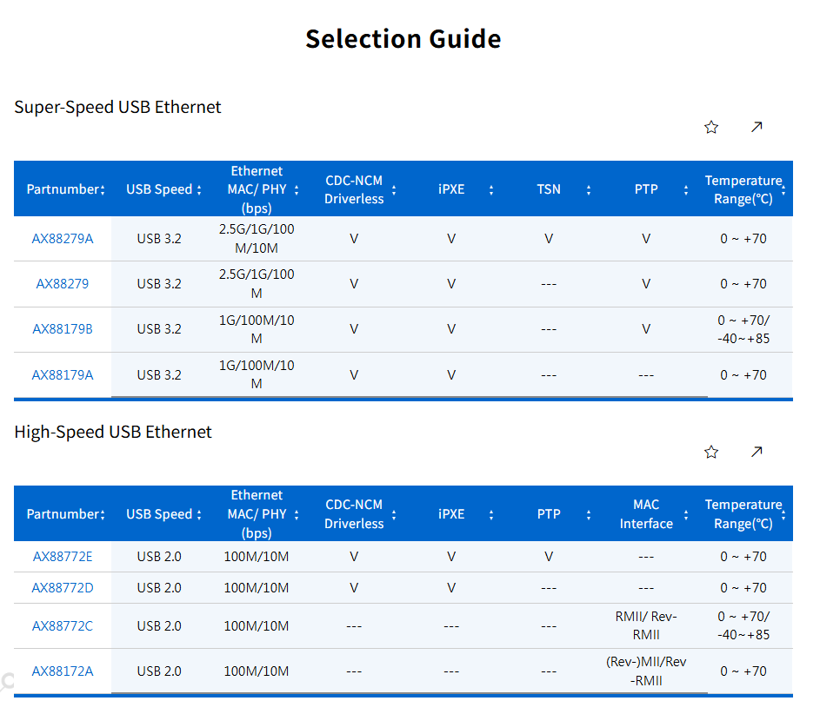Open the AX88279 part link
The width and height of the screenshot is (820, 714).
tap(63, 283)
